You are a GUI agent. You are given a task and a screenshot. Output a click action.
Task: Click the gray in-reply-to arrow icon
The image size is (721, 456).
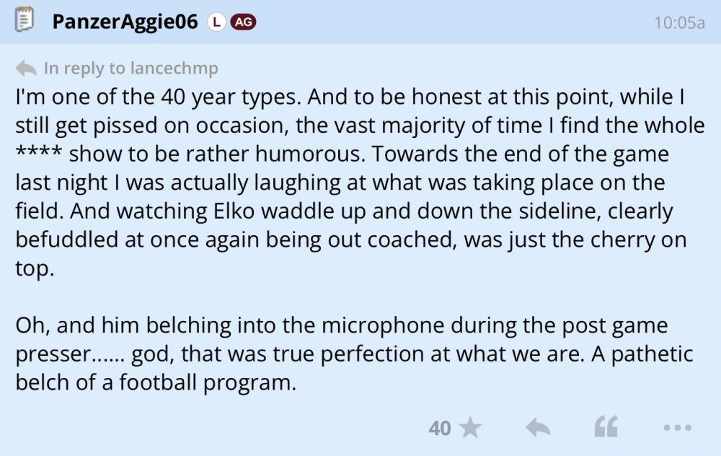[26, 69]
